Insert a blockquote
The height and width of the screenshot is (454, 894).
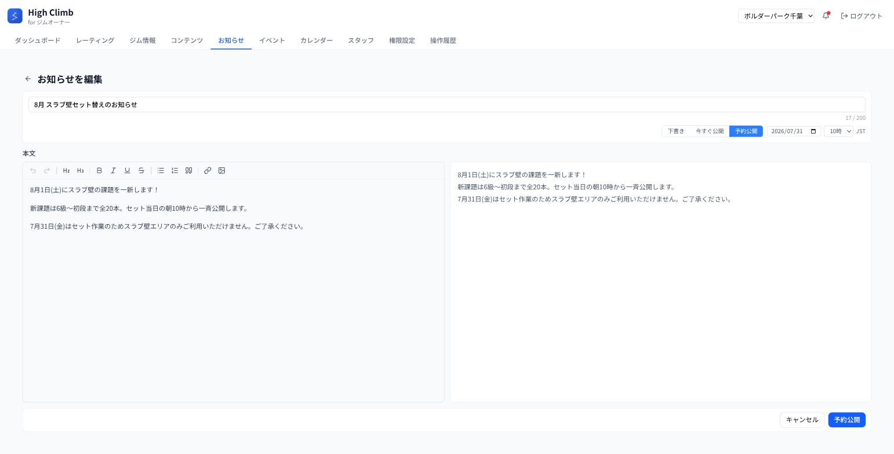(x=188, y=170)
